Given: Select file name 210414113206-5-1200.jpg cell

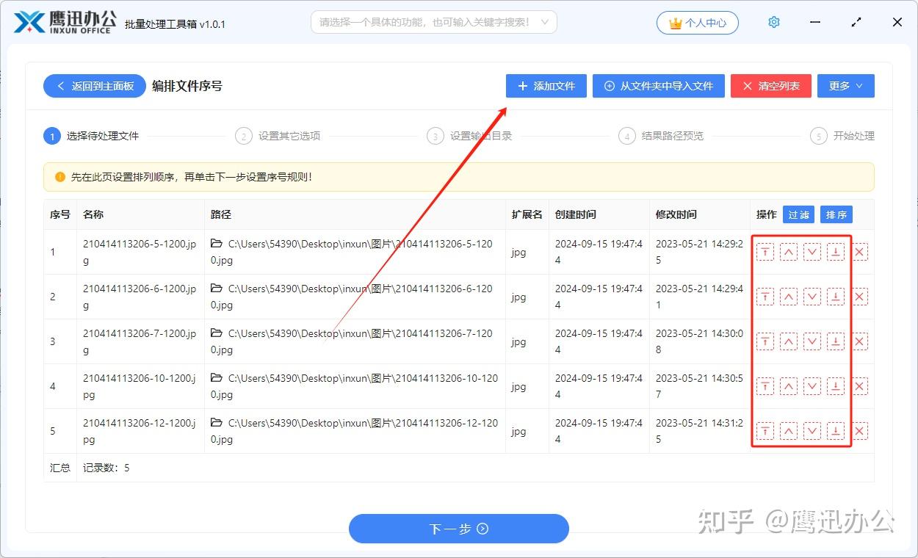Looking at the screenshot, I should 140,252.
